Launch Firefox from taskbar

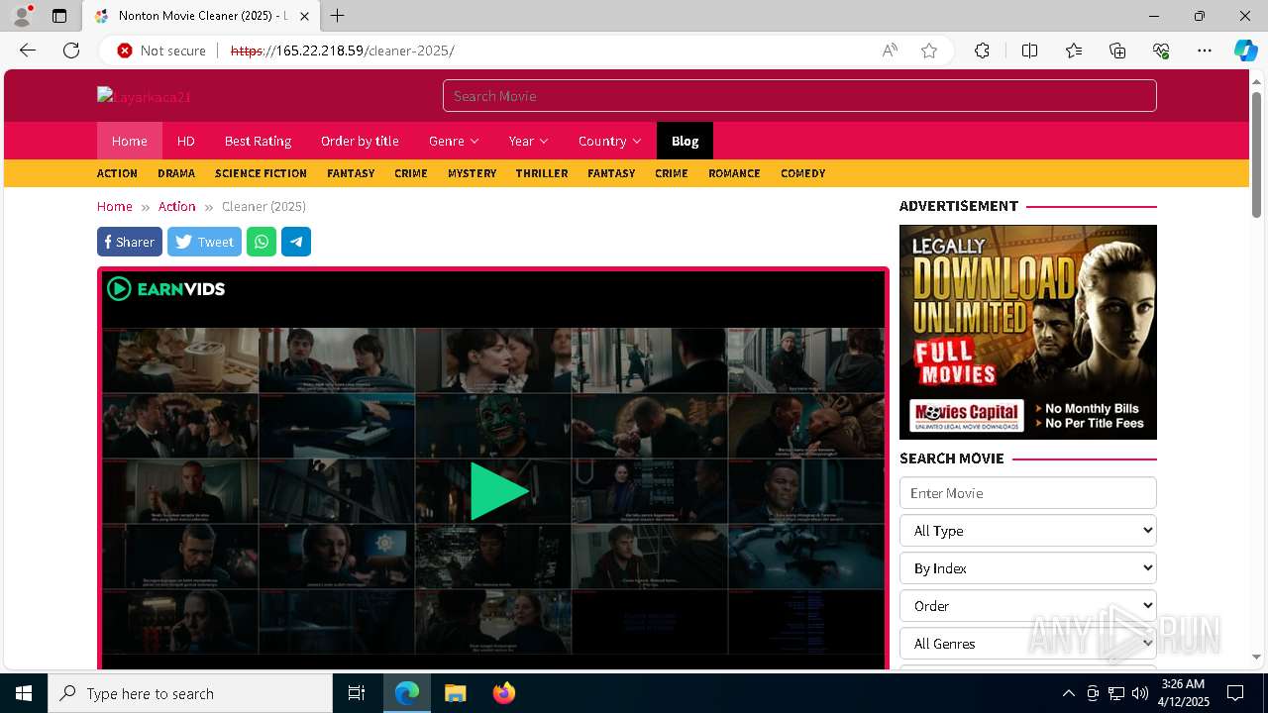click(x=504, y=693)
